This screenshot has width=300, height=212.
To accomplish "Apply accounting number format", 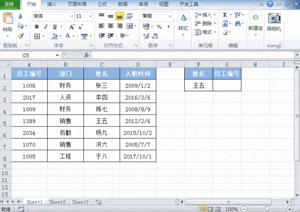I will (146, 27).
